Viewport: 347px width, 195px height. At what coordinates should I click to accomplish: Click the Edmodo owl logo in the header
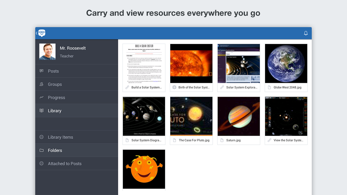[42, 33]
